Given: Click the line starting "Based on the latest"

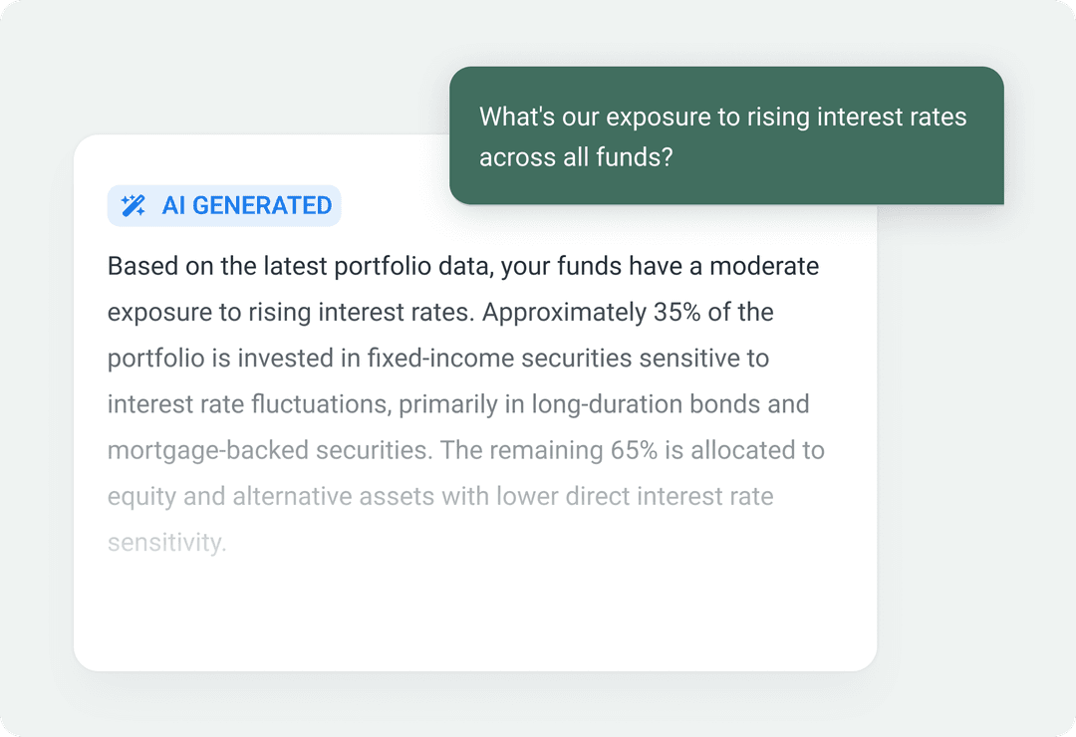Looking at the screenshot, I should [299, 267].
